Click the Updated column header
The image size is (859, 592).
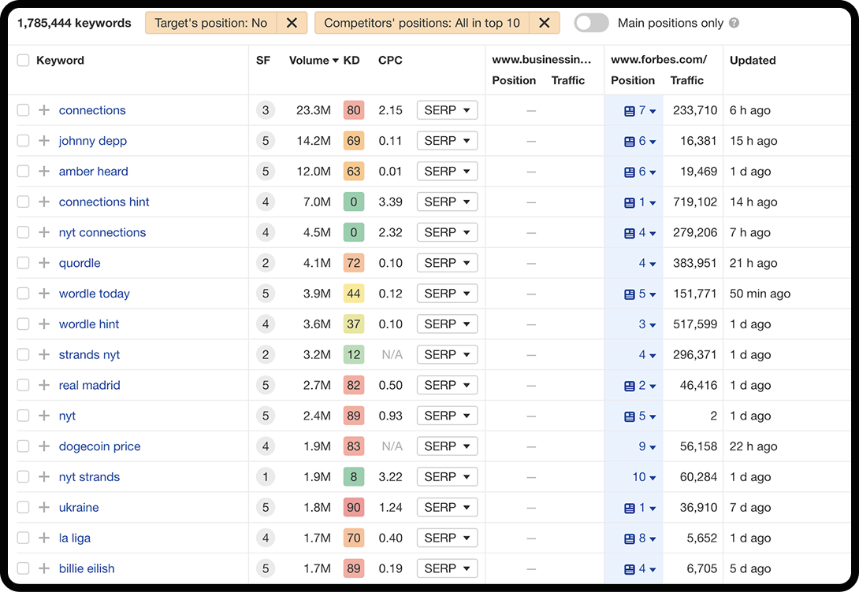pyautogui.click(x=753, y=60)
